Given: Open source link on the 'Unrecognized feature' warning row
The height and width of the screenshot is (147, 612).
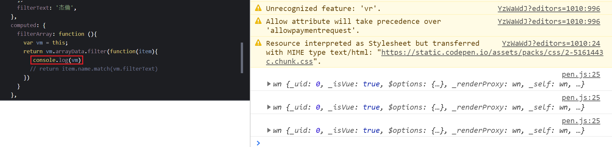Looking at the screenshot, I should [x=549, y=9].
